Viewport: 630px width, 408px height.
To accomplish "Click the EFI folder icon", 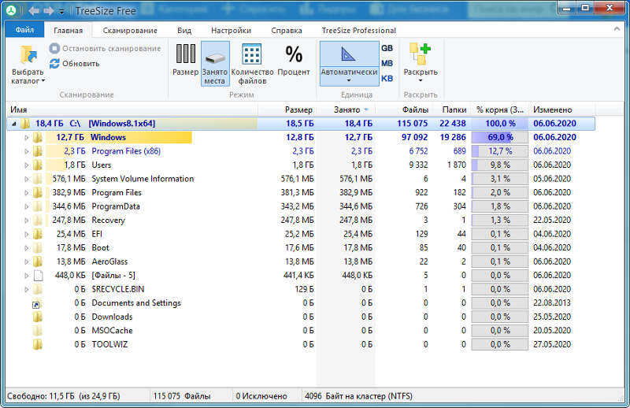I will (x=37, y=234).
